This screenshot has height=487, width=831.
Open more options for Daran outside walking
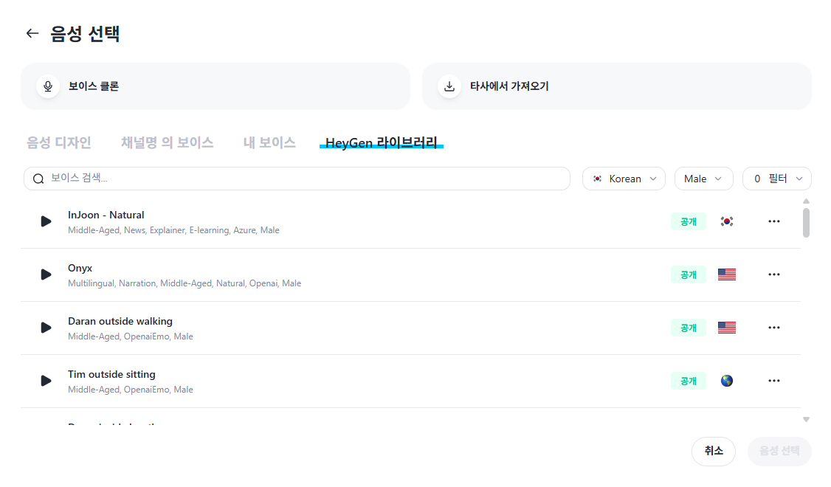(x=773, y=328)
